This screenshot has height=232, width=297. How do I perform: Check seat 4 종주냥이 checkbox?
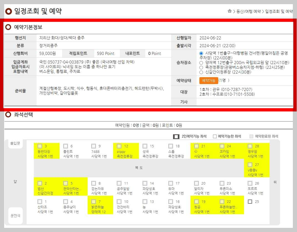pyautogui.click(x=65, y=201)
